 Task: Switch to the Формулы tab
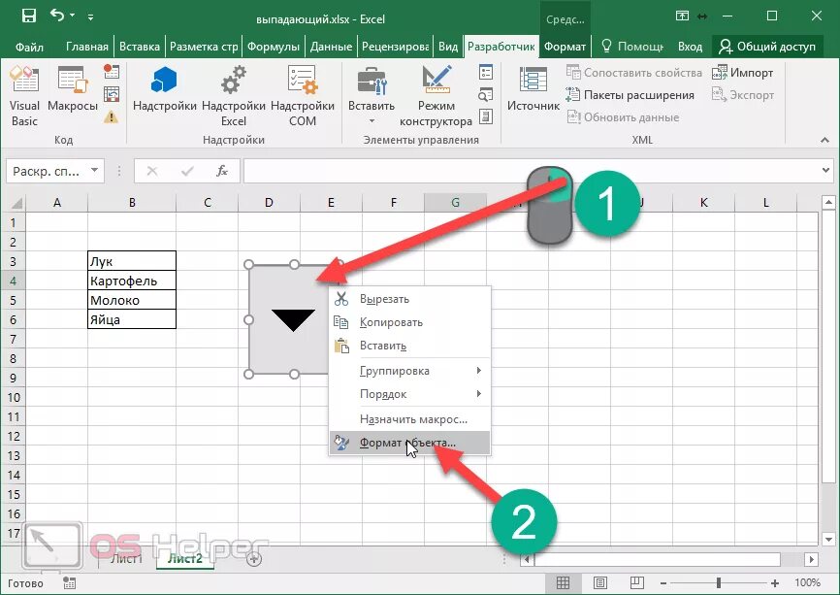coord(274,47)
